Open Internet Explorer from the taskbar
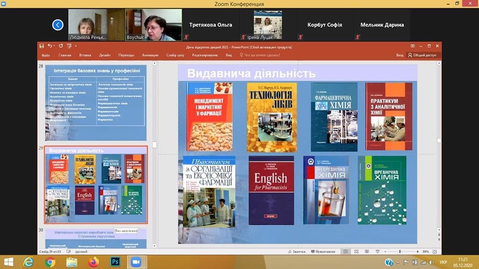Screen dimensions: 479x269 (29, 262)
